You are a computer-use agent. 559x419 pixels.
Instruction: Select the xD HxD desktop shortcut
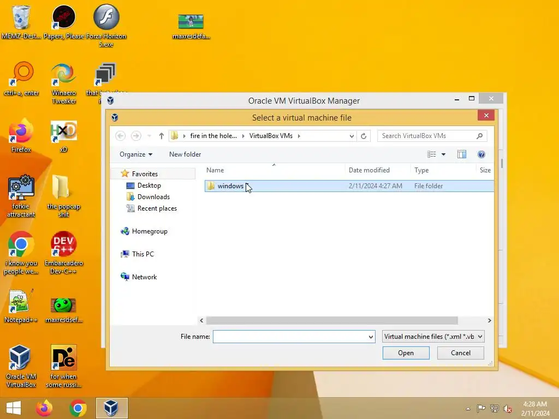63,136
